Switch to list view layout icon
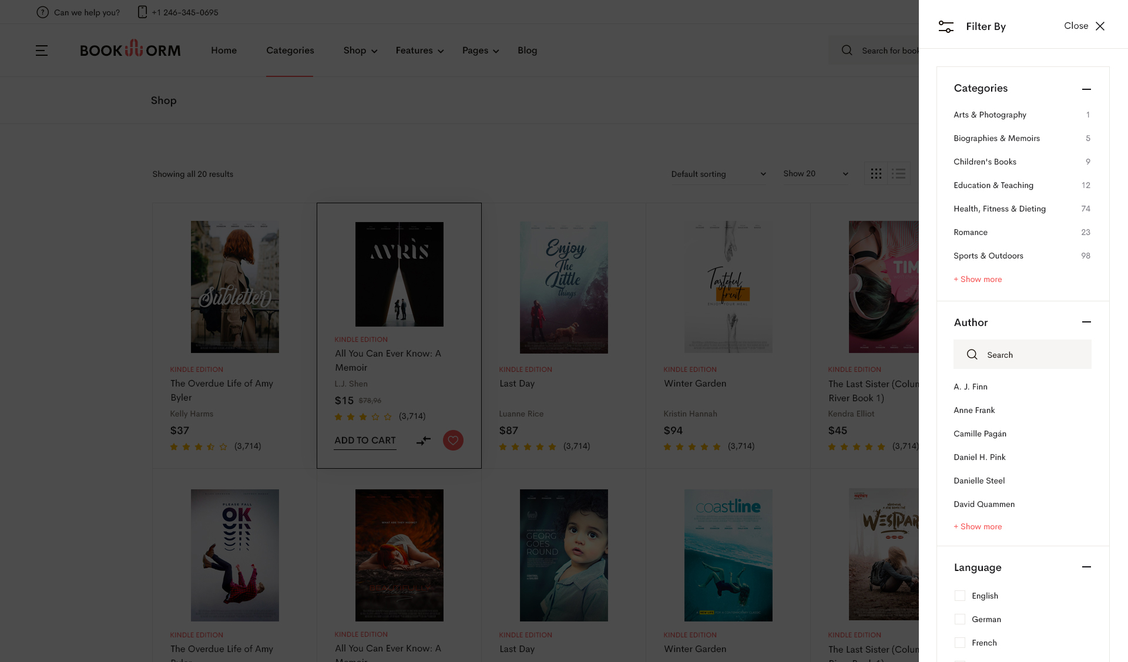 pos(898,174)
